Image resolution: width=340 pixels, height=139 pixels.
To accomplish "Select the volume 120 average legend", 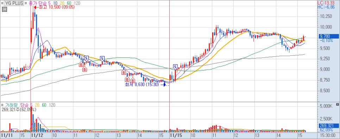I will 52,105.
